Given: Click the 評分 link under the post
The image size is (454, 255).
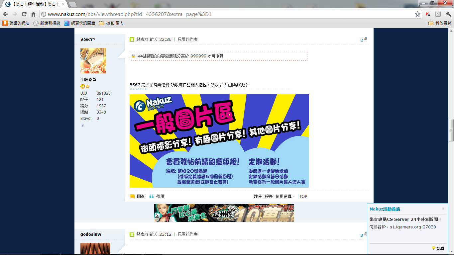Looking at the screenshot, I should [258, 196].
